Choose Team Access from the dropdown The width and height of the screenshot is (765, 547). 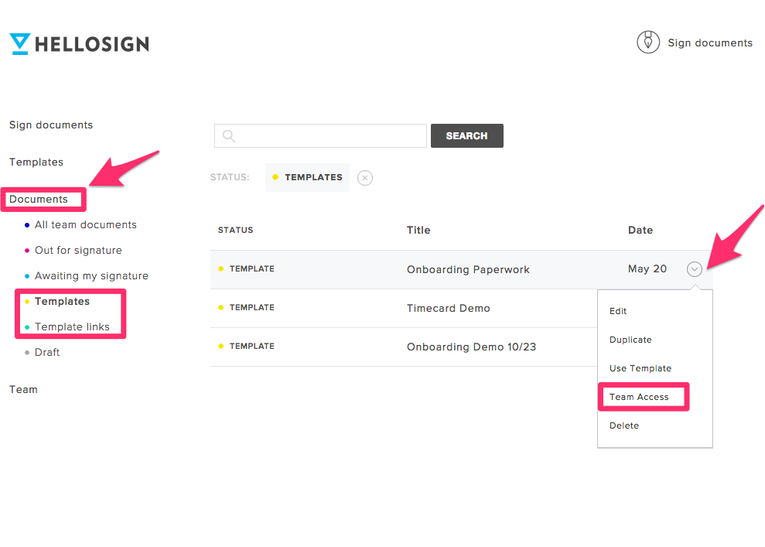639,397
